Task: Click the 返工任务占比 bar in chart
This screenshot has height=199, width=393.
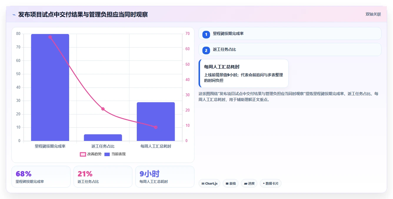Action: pos(103,138)
